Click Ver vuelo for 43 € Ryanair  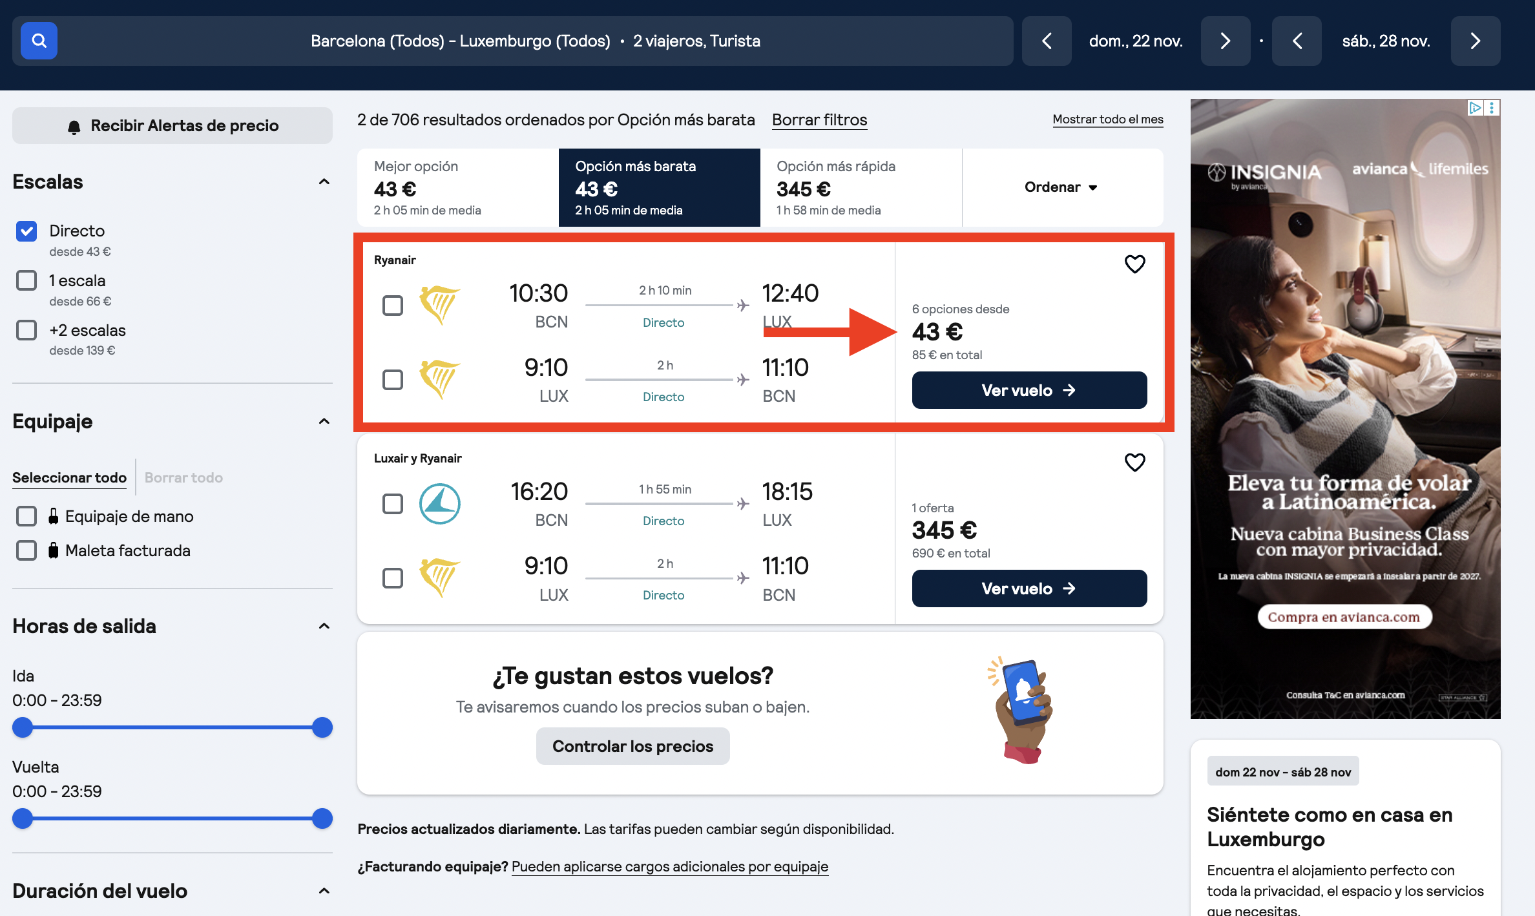1029,390
